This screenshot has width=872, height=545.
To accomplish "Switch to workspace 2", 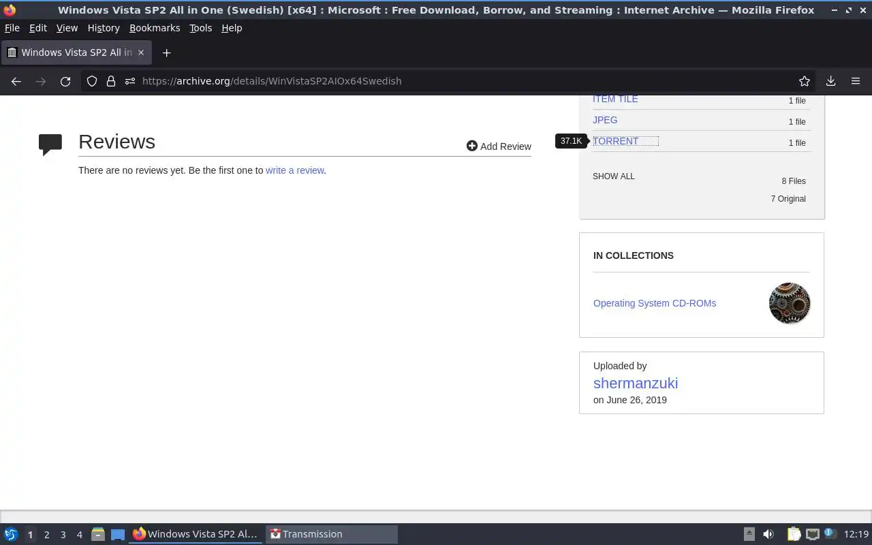I will pos(46,534).
